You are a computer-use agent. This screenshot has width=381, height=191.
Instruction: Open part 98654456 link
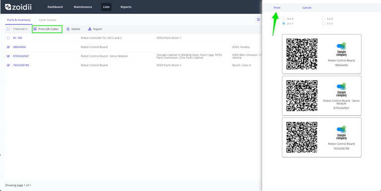pyautogui.click(x=19, y=47)
